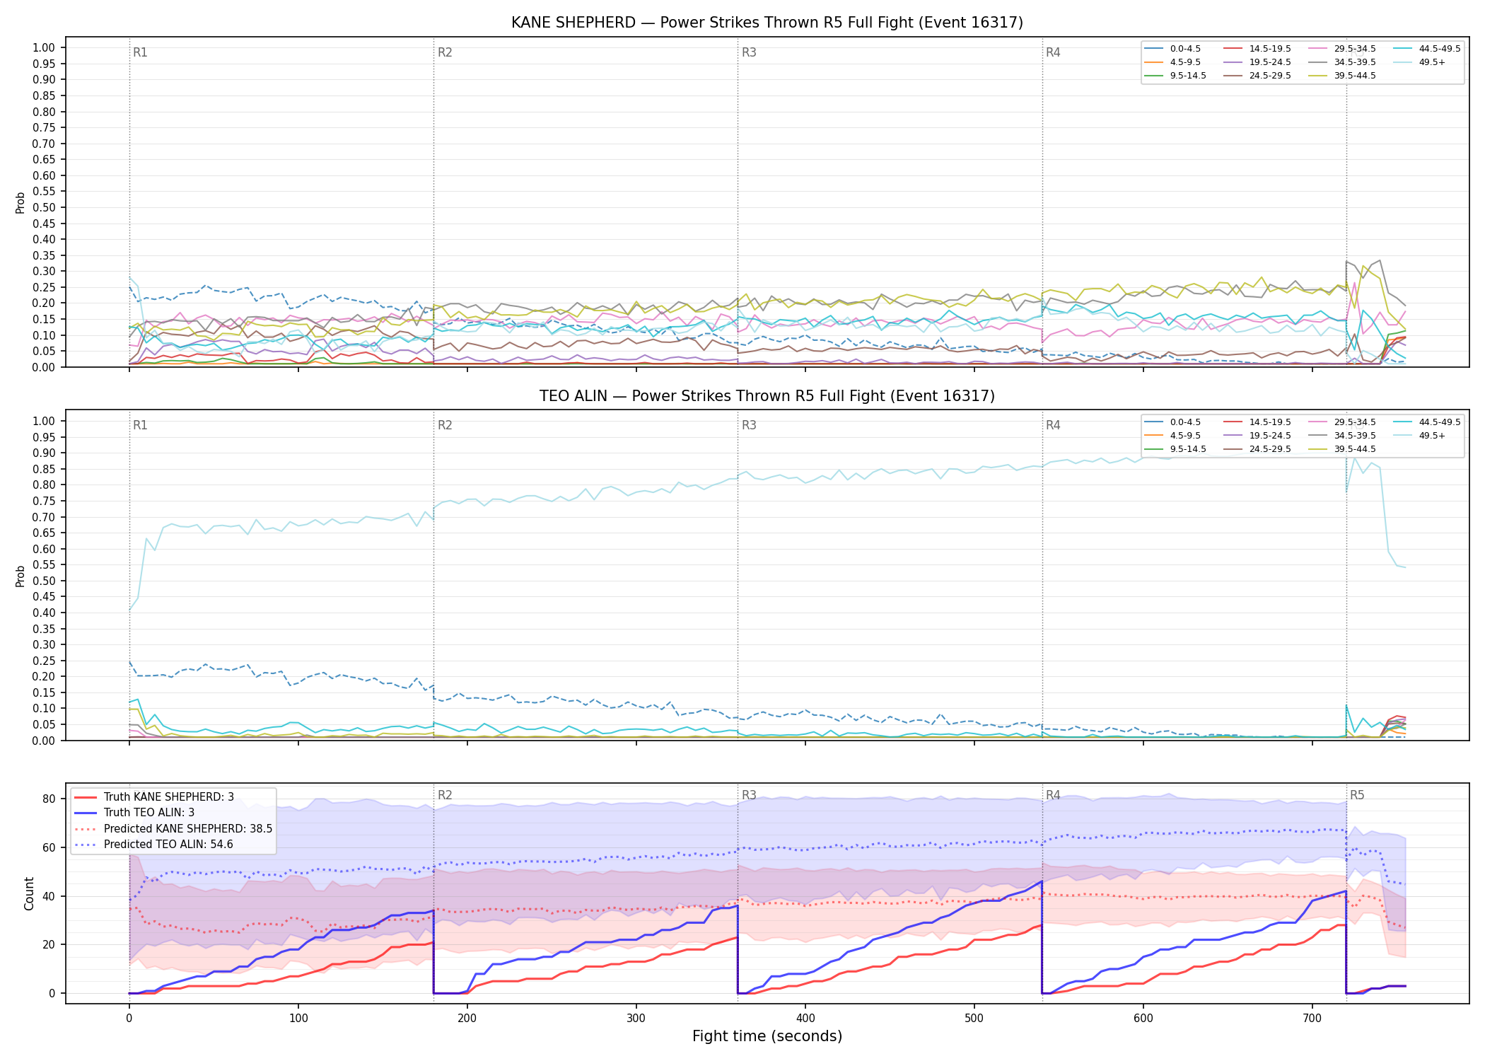Click the KANE SHEPHERD Power Strikes chart title

pos(767,23)
